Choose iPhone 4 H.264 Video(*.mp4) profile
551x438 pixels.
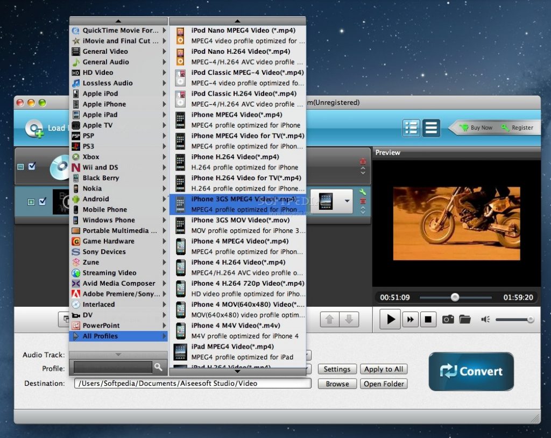[238, 262]
